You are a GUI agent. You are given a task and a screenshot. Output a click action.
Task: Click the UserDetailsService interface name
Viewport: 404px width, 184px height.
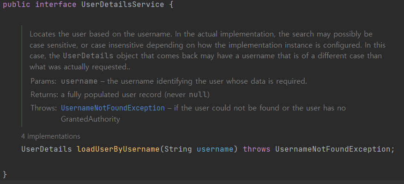pos(123,5)
